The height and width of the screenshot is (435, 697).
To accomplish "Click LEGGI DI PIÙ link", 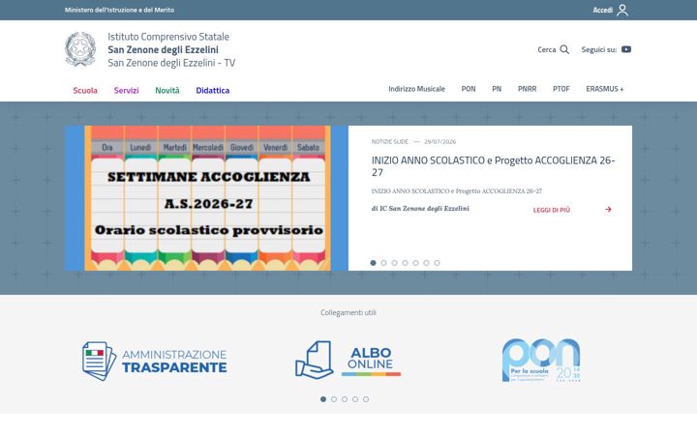I will pos(551,210).
